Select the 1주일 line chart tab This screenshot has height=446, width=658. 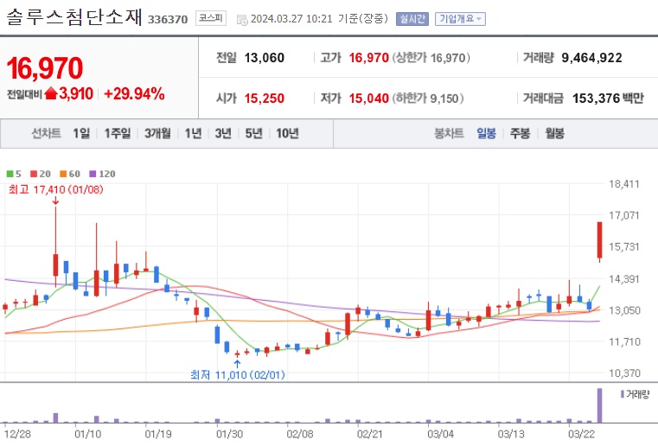click(117, 133)
